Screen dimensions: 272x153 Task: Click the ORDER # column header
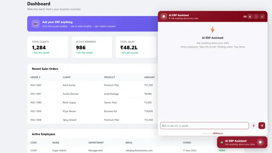(x=35, y=77)
